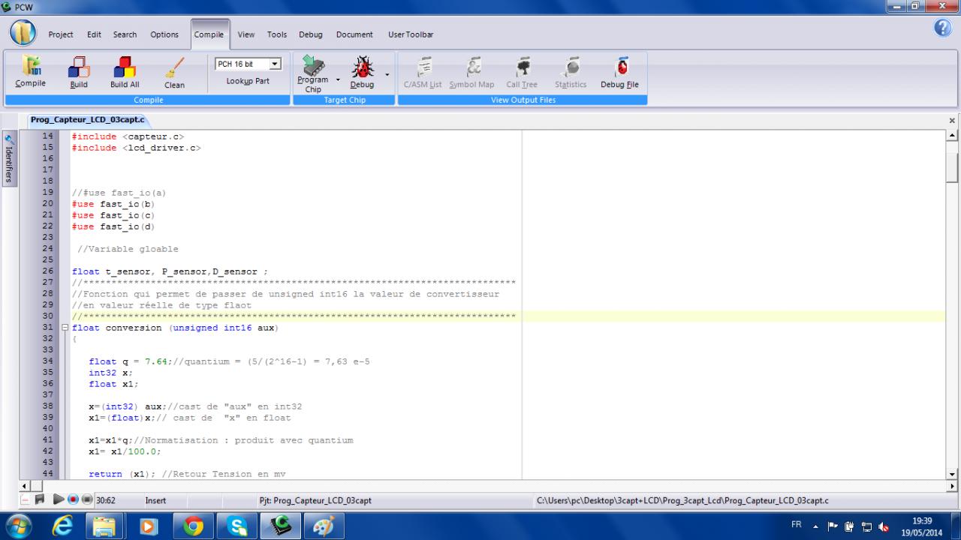Open the User Toolbar tab
This screenshot has width=961, height=540.
411,34
